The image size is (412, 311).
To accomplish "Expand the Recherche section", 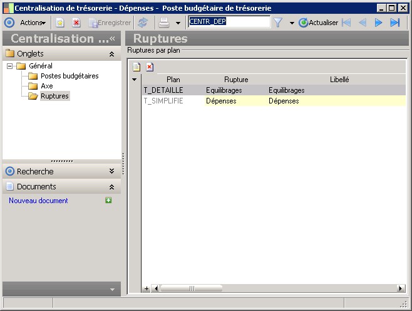I will (111, 171).
